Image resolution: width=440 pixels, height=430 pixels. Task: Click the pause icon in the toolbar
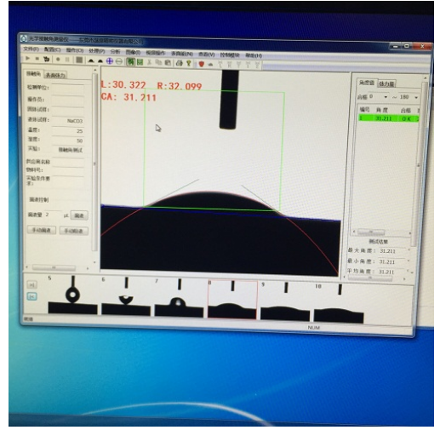[67, 60]
